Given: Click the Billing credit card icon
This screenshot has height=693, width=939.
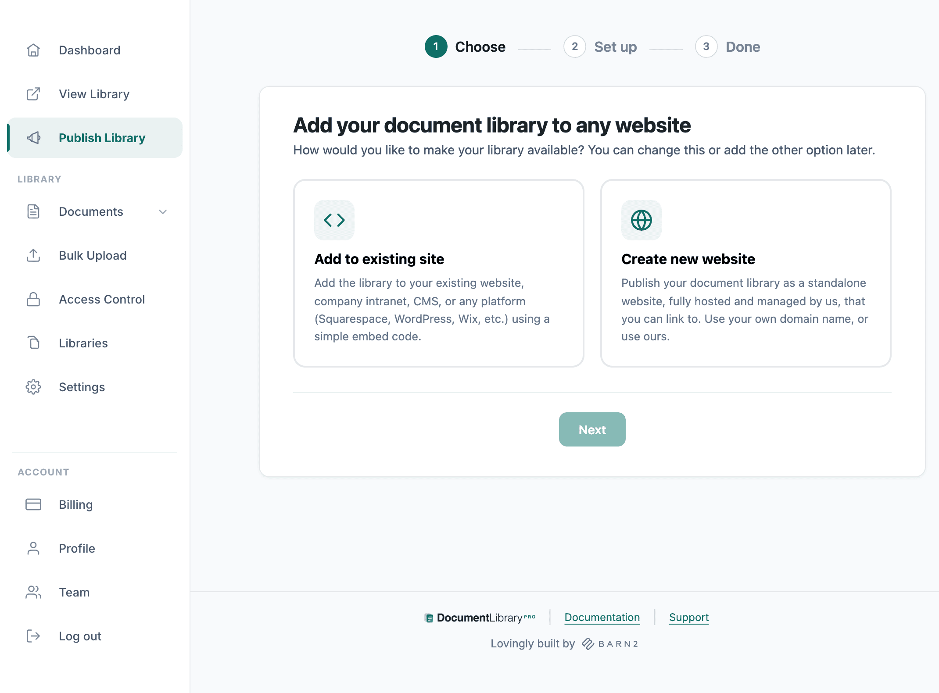Looking at the screenshot, I should click(33, 504).
